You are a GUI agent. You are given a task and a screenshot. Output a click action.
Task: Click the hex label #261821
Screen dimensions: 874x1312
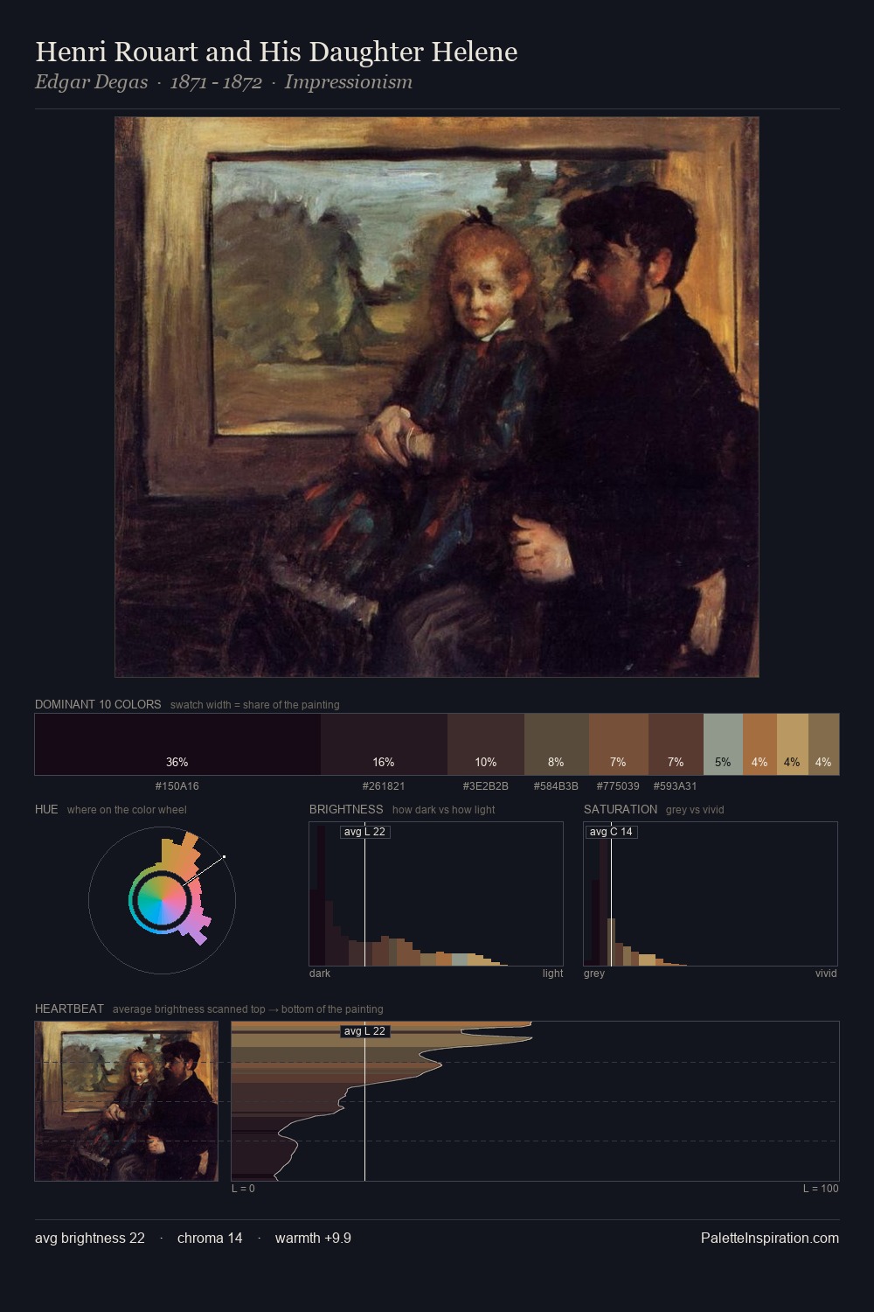pos(384,786)
